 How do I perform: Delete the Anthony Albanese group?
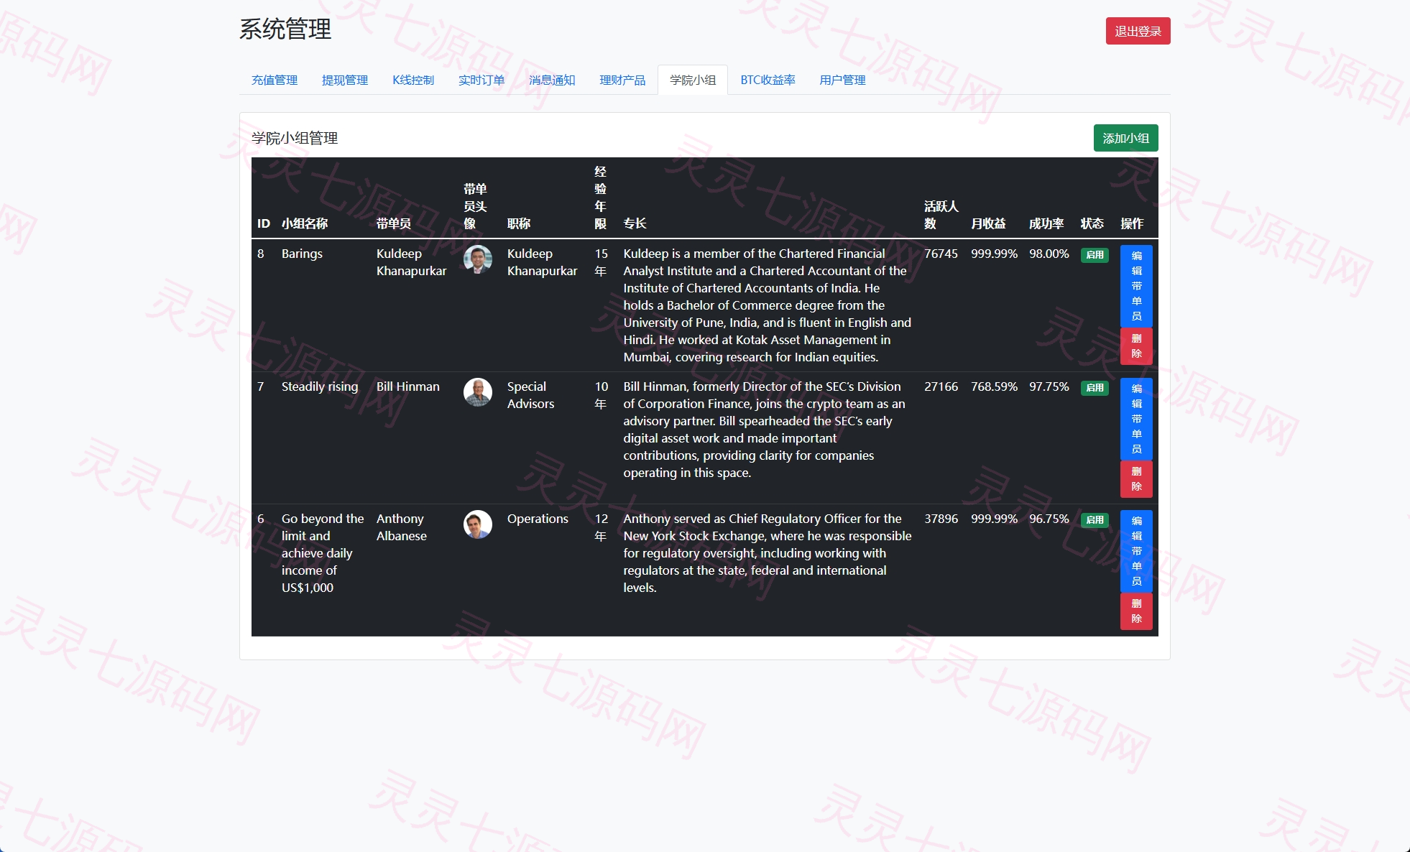point(1136,611)
